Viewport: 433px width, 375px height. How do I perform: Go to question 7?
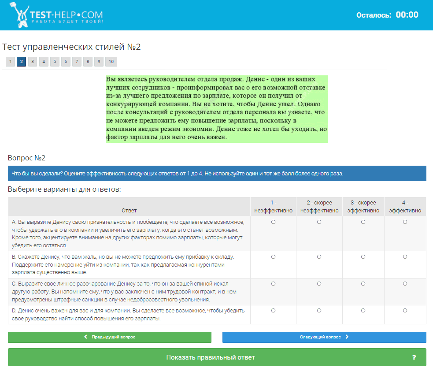click(77, 62)
